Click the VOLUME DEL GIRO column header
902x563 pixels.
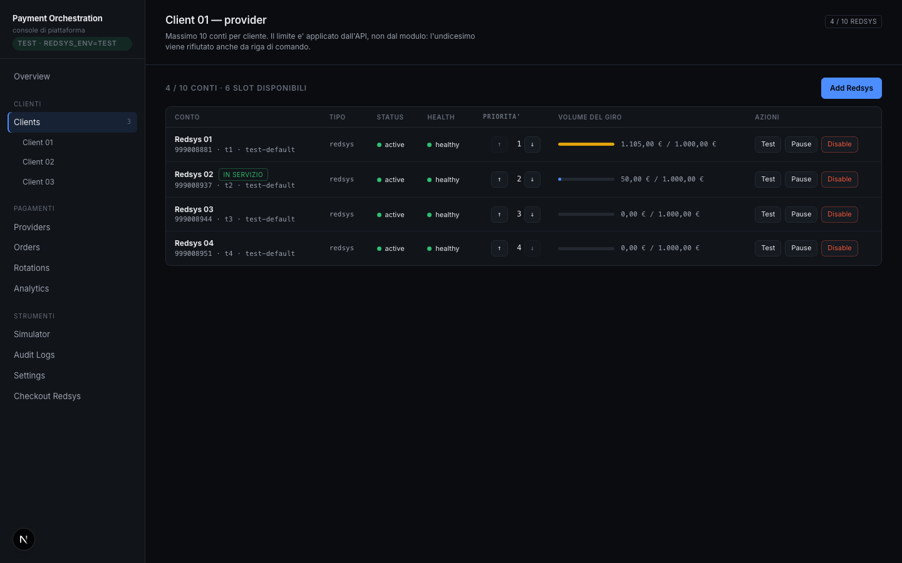coord(590,118)
